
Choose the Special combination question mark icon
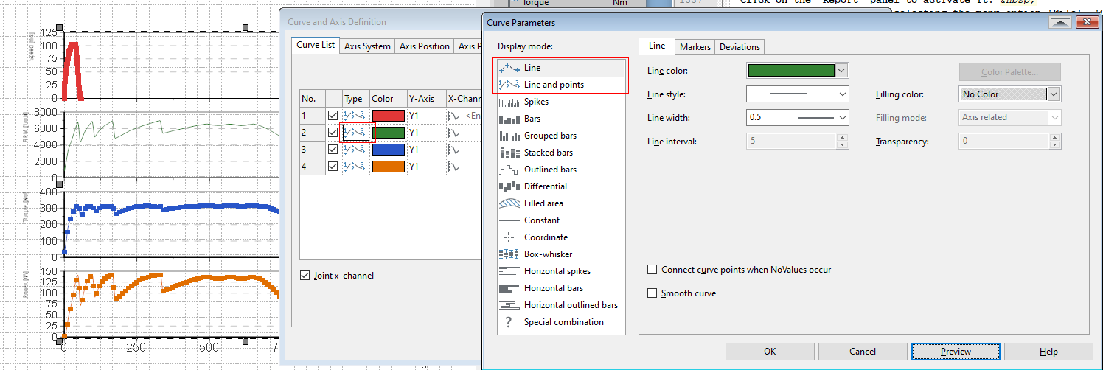(509, 322)
